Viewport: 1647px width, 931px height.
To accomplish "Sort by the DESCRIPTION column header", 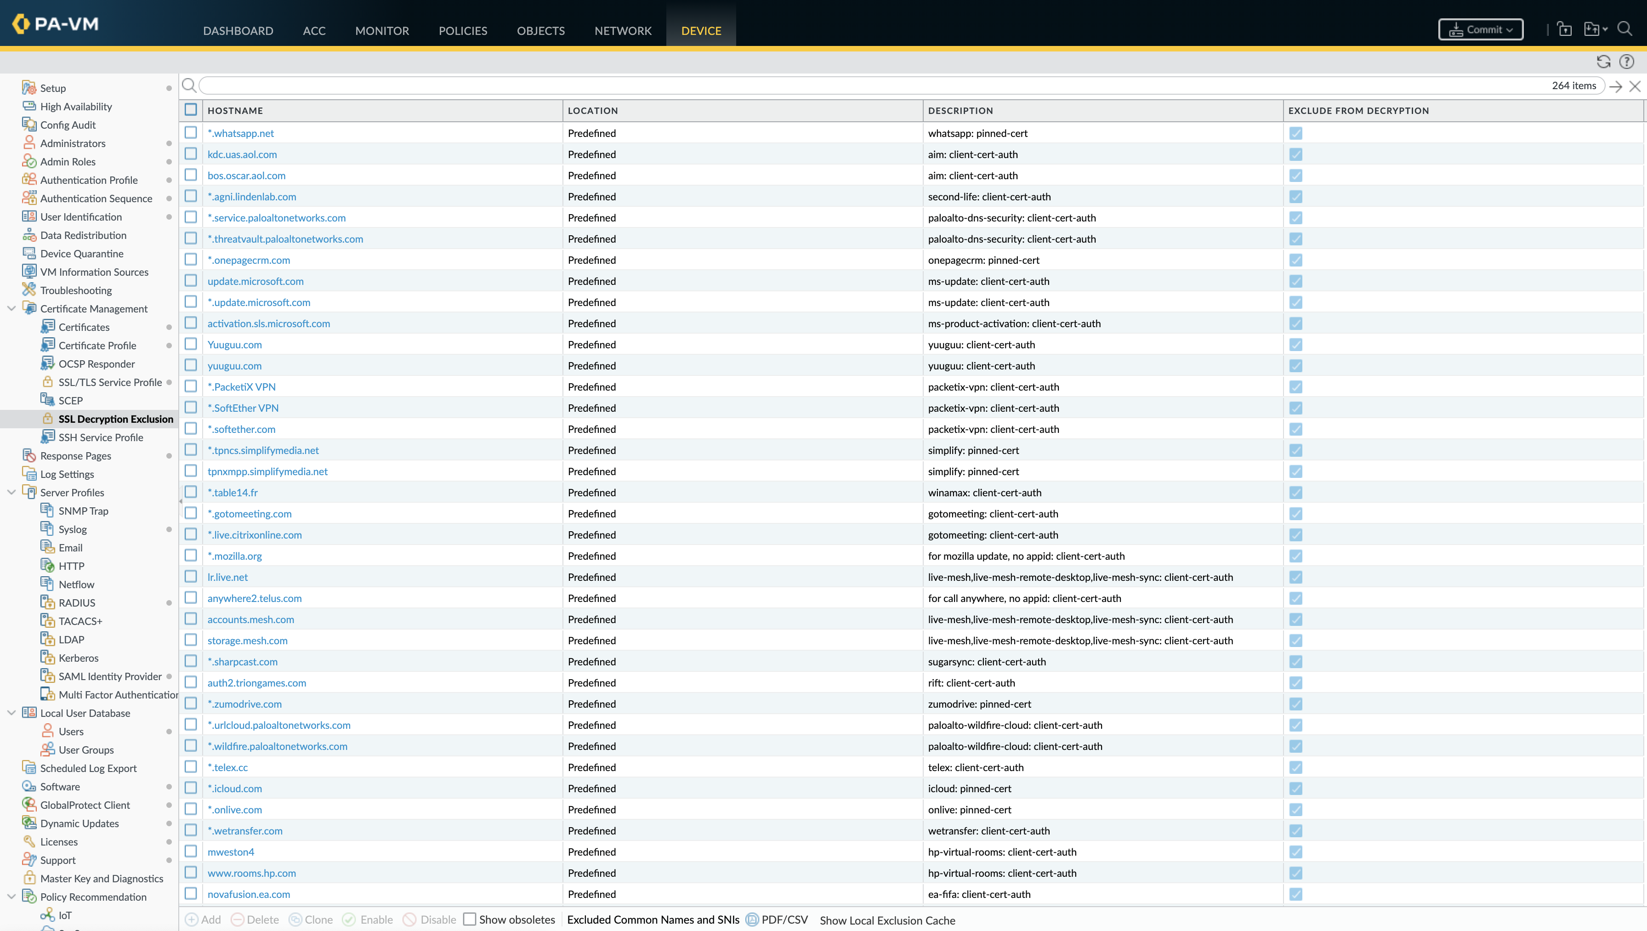I will point(1102,111).
